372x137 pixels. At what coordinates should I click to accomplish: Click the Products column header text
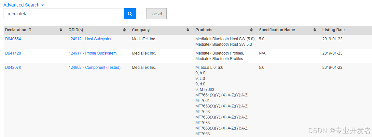[x=204, y=30]
